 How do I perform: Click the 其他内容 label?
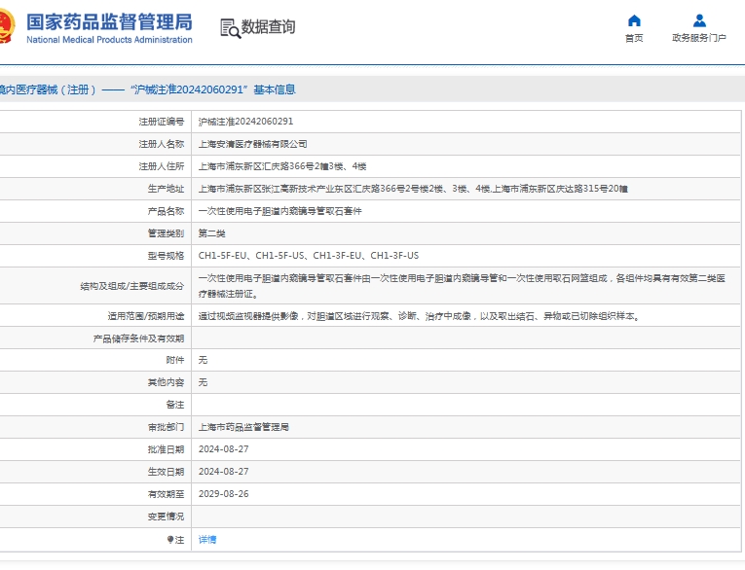(x=166, y=382)
